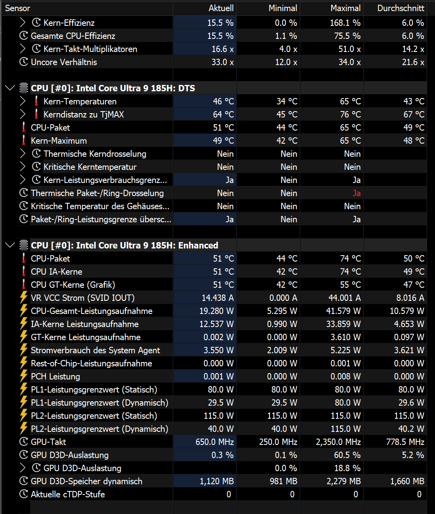Image resolution: width=435 pixels, height=514 pixels.
Task: Expand Kritische Kerntemperatur row
Action: (x=23, y=167)
